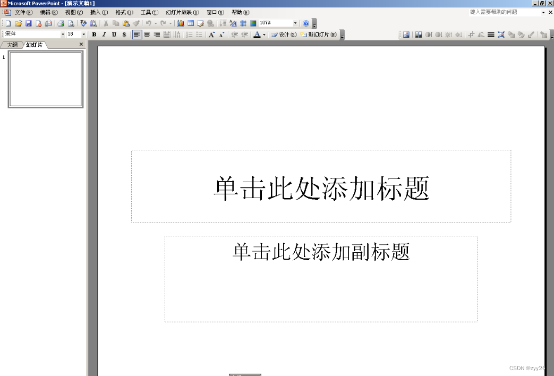Image resolution: width=554 pixels, height=376 pixels.
Task: Open the font size dropdown showing 18
Action: point(84,35)
